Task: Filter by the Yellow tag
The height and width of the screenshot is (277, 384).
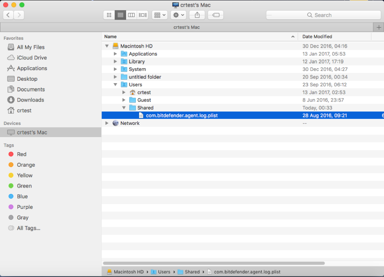Action: pos(24,175)
